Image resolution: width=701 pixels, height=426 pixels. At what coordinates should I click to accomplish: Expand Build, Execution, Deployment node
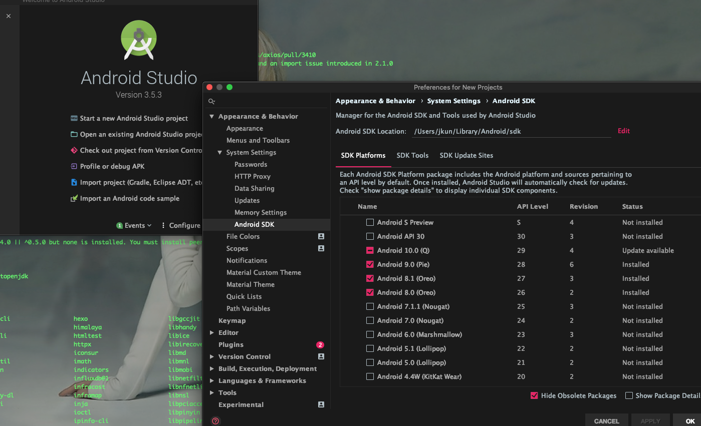[x=212, y=368]
